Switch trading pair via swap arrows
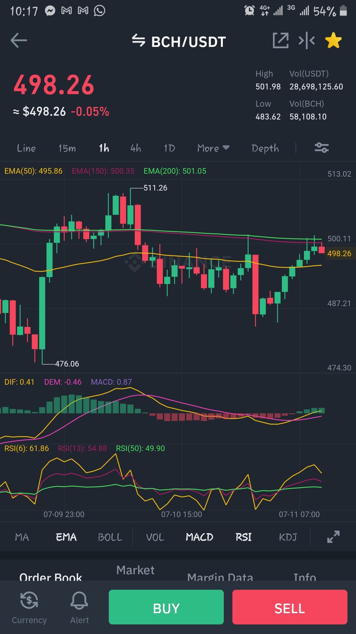 pyautogui.click(x=138, y=41)
